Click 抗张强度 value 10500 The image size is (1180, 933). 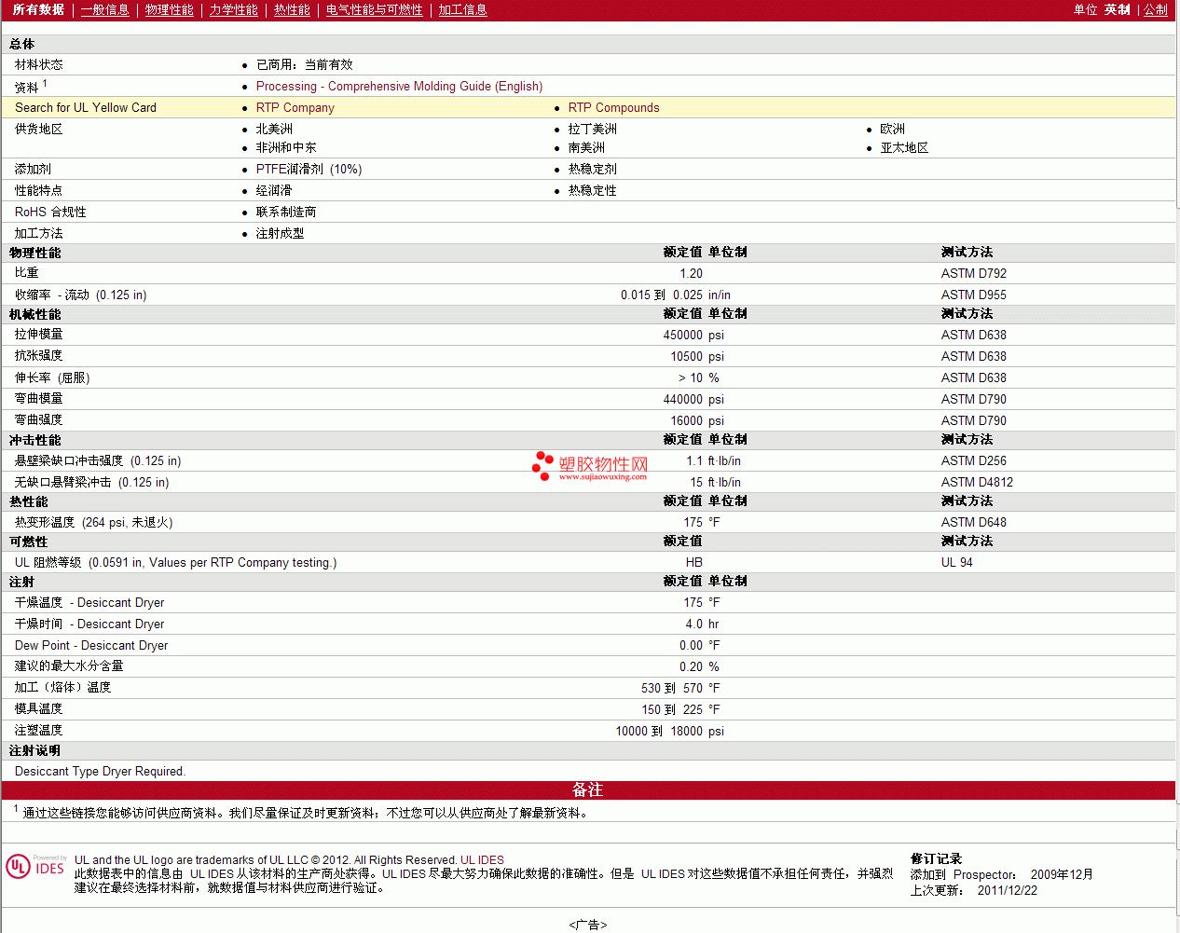[x=687, y=356]
